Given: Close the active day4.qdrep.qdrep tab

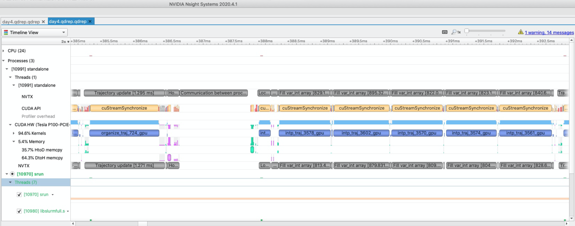Looking at the screenshot, I should 90,21.
